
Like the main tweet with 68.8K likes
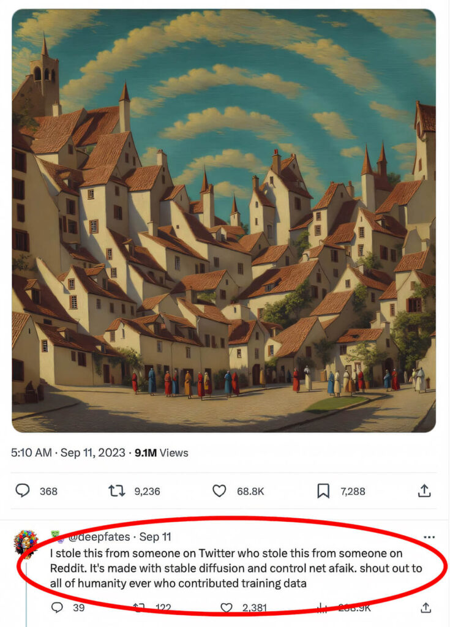coord(219,490)
